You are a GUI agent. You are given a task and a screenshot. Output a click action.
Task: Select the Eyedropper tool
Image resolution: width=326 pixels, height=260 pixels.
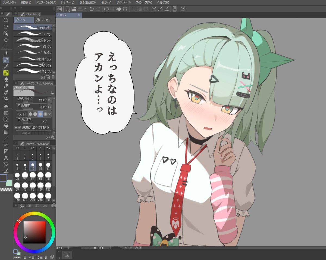(6, 66)
